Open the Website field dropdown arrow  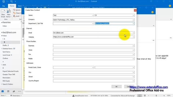pos(133,37)
